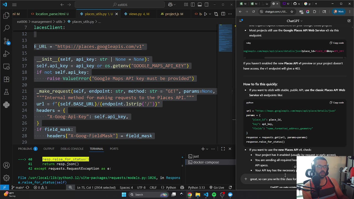Open the new terminal launch profile dropdown
This screenshot has height=199, width=354.
(207, 149)
